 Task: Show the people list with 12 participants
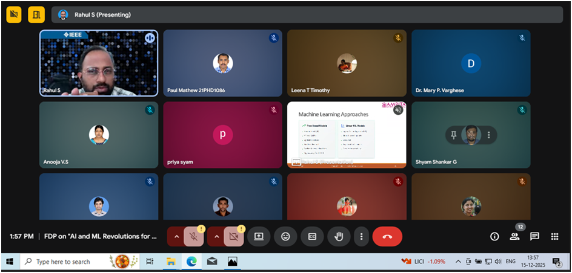pyautogui.click(x=514, y=236)
